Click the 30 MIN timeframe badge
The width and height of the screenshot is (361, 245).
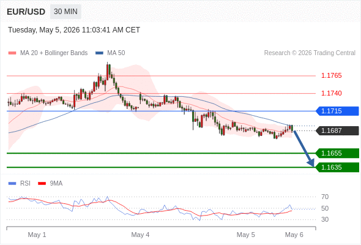pos(65,12)
